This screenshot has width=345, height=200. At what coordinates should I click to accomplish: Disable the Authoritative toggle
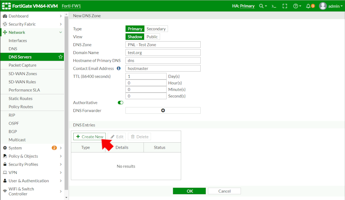tap(120, 103)
